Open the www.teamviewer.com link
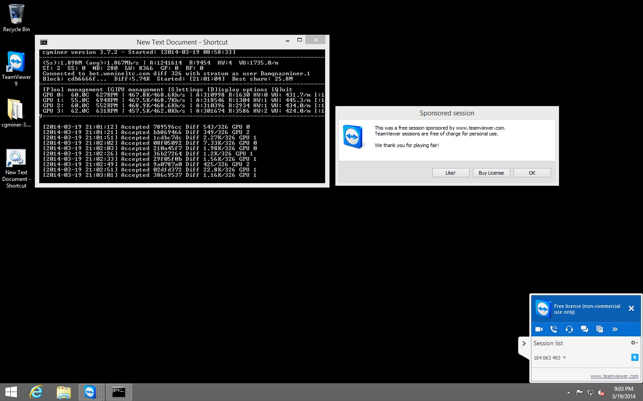This screenshot has width=643, height=401. point(614,376)
